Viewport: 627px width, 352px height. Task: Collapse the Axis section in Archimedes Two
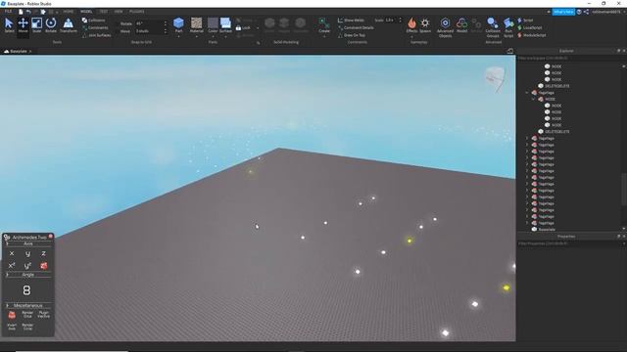pyautogui.click(x=7, y=243)
